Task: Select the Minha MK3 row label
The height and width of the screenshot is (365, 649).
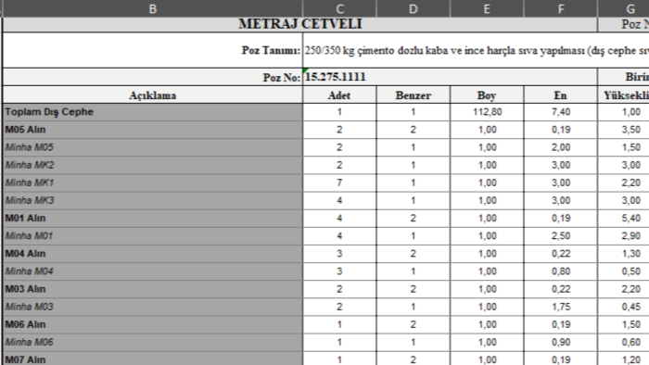Action: click(153, 200)
